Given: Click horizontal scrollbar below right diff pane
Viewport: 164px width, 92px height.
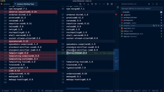Looking at the screenshot, I should (x=78, y=89).
